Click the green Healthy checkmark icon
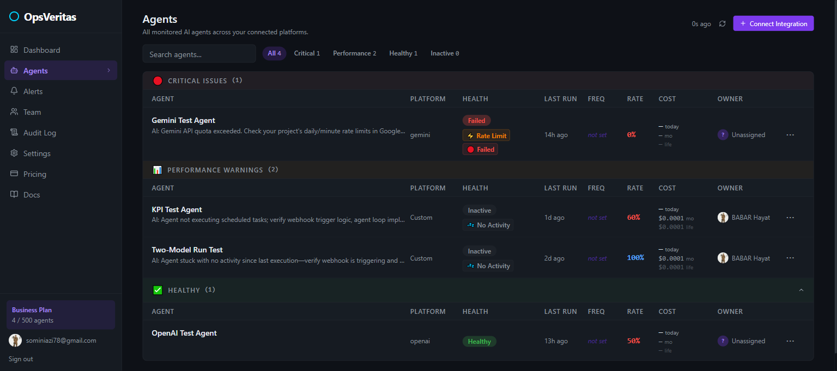Viewport: 837px width, 371px height. click(158, 290)
